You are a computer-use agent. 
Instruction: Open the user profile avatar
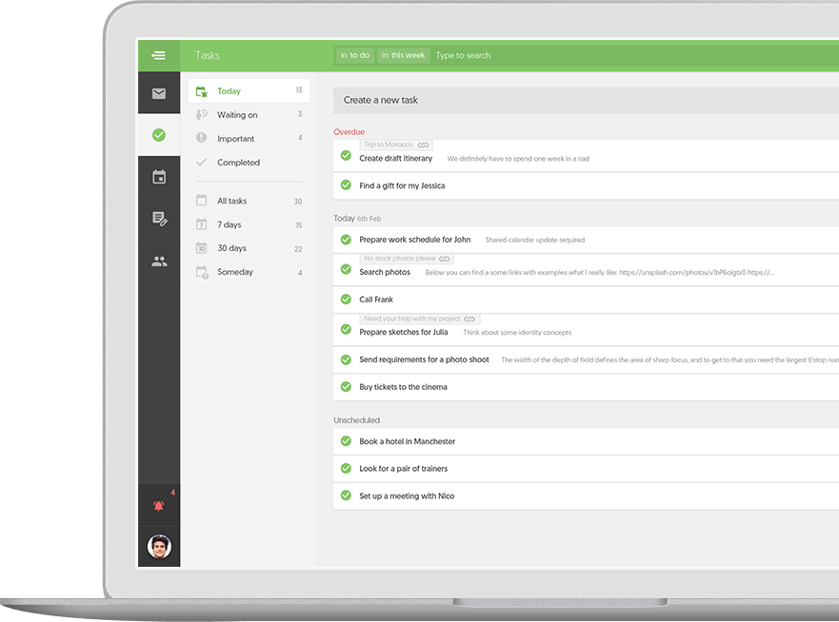pos(159,547)
